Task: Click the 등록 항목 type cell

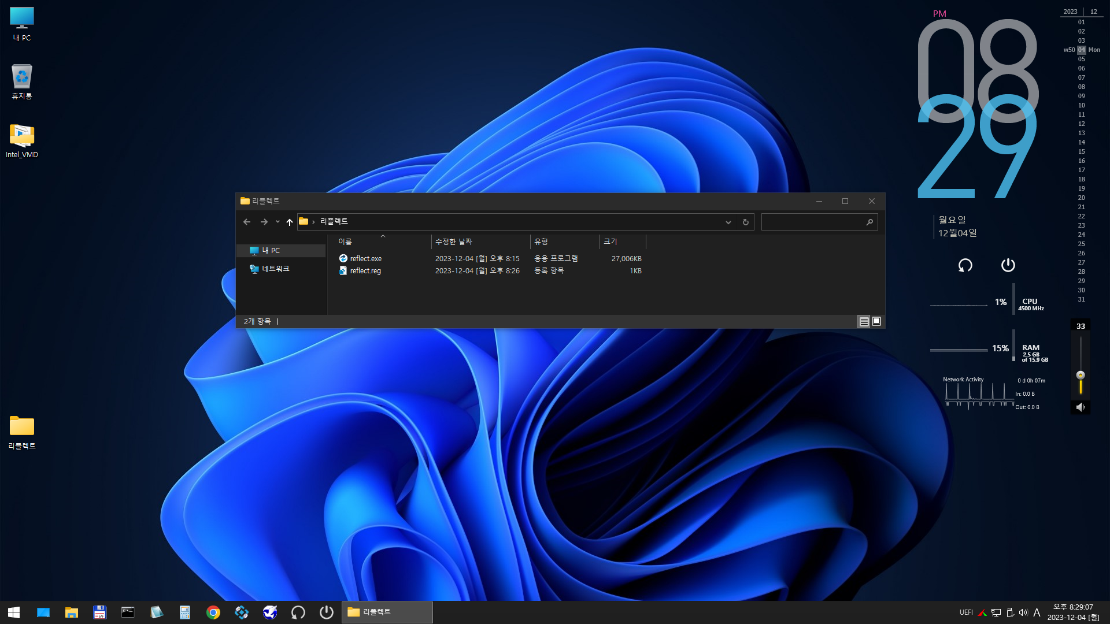Action: (549, 271)
